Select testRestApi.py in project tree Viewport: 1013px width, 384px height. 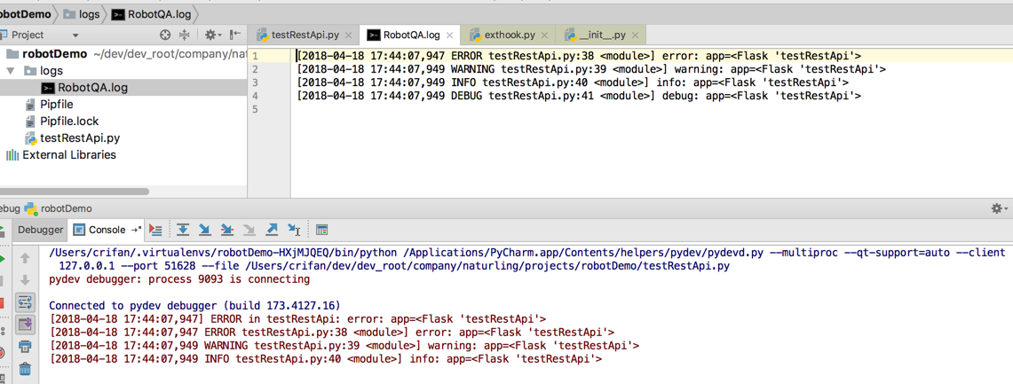click(72, 137)
